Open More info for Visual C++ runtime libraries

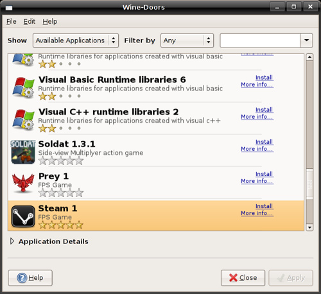(x=257, y=117)
